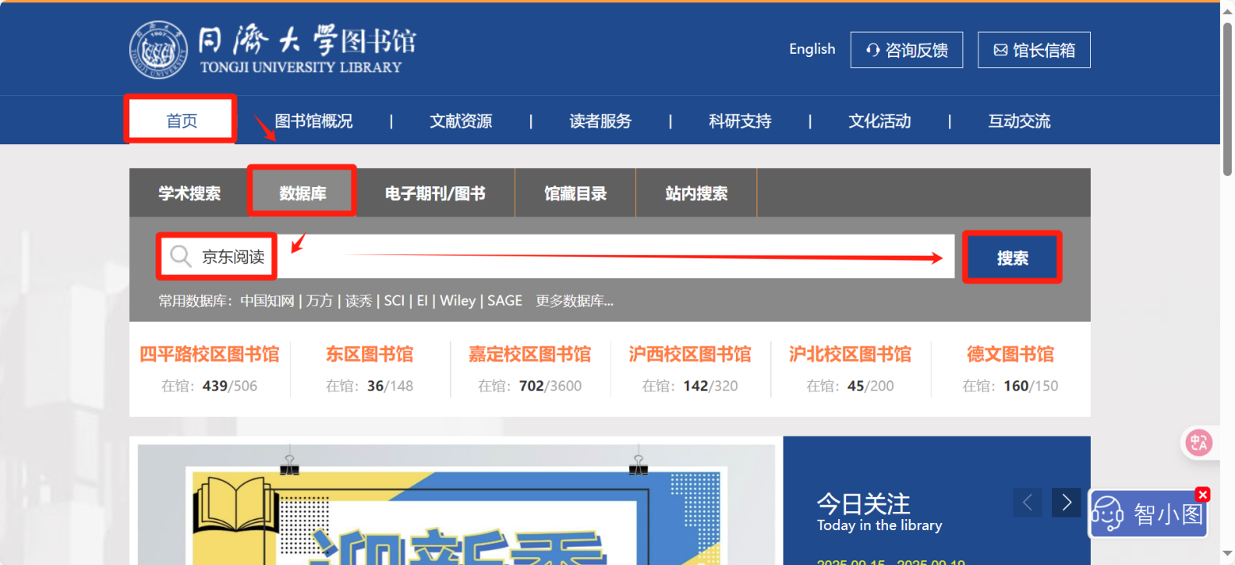Click the Tongji University Library logo
Image resolution: width=1235 pixels, height=565 pixels.
272,50
